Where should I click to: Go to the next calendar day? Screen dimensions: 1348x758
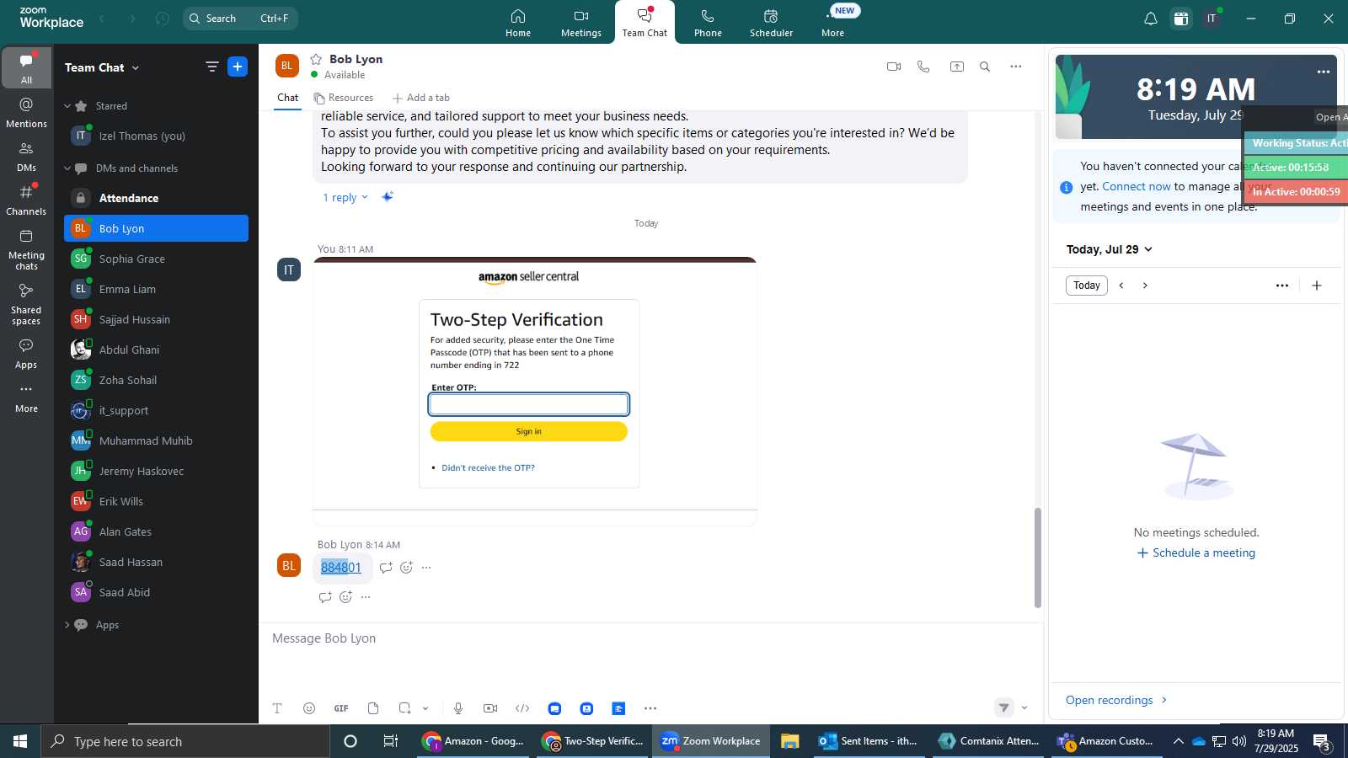click(1145, 286)
